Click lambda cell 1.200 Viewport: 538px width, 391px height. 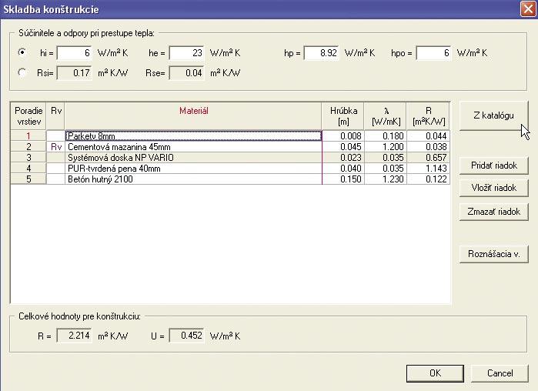tap(386, 147)
